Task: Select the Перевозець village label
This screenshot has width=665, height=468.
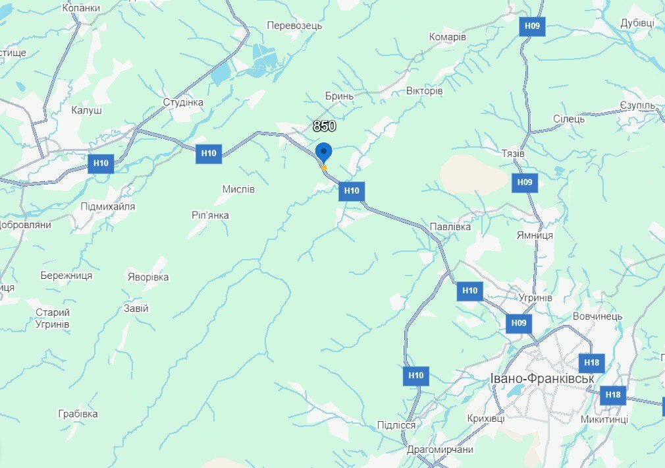Action: tap(294, 26)
